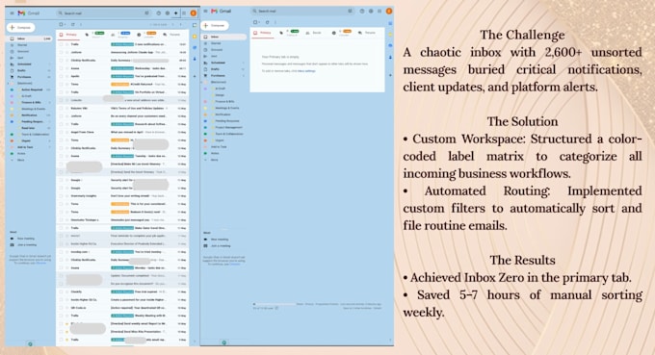
Task: Star the Rakuten Viki email
Action: point(66,108)
